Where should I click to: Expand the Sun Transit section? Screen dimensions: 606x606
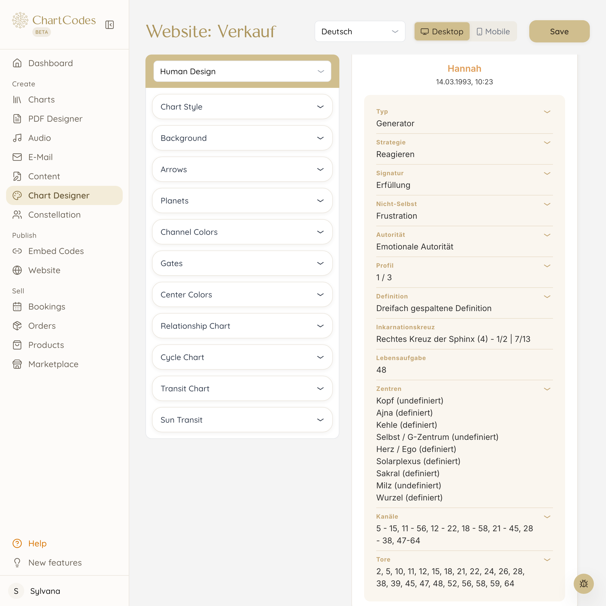(x=242, y=420)
